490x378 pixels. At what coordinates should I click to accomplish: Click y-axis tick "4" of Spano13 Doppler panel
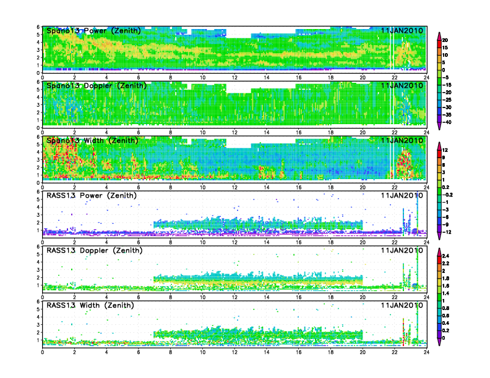[38, 98]
